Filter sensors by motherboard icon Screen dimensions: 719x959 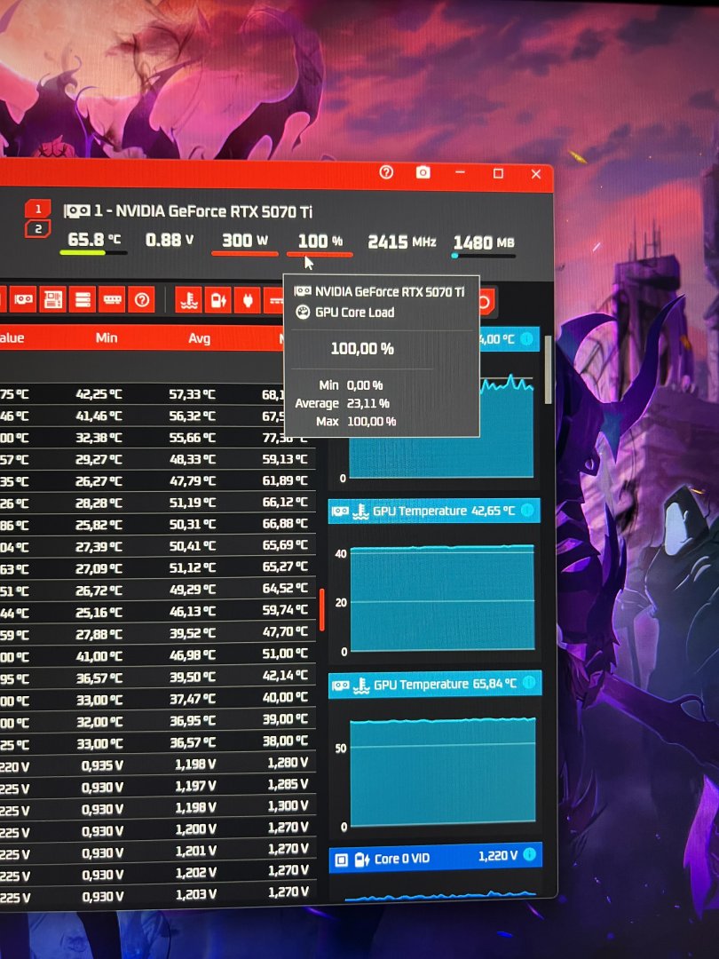click(53, 300)
